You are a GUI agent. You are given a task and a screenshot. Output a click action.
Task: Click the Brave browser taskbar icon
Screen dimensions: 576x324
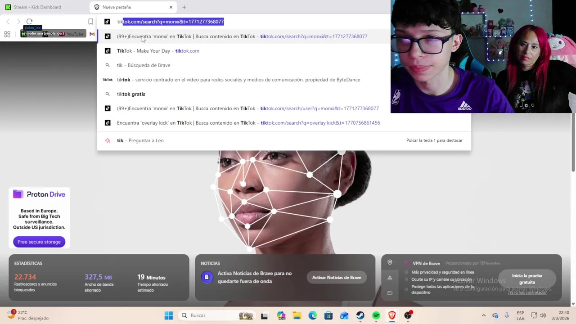click(x=392, y=315)
